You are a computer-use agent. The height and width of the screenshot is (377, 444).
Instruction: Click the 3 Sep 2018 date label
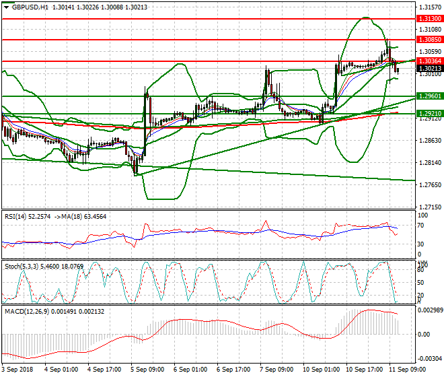(x=18, y=370)
